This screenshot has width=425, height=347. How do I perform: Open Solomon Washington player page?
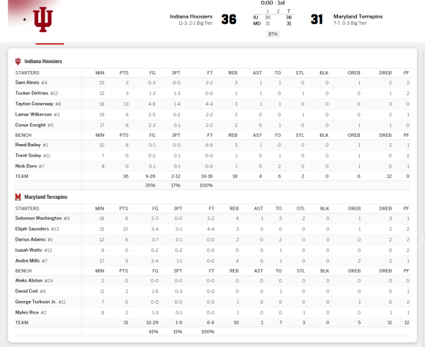click(x=38, y=218)
